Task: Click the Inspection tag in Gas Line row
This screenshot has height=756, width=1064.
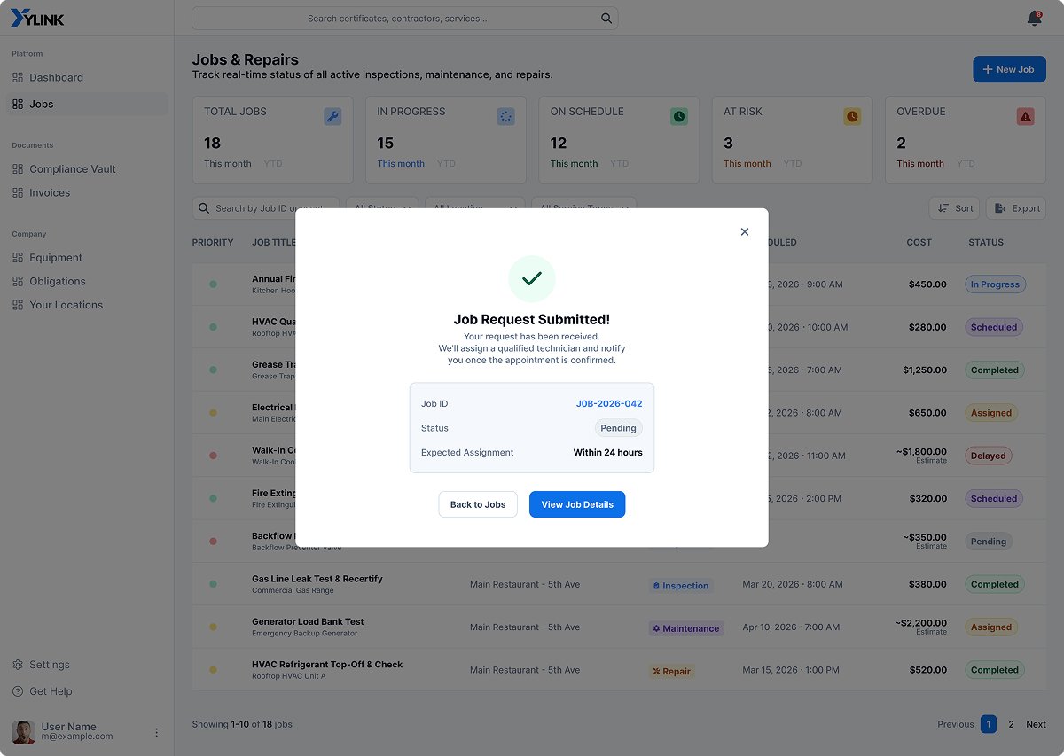Action: tap(681, 586)
